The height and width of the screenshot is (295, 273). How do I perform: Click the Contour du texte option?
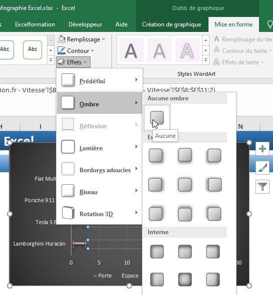tap(243, 50)
